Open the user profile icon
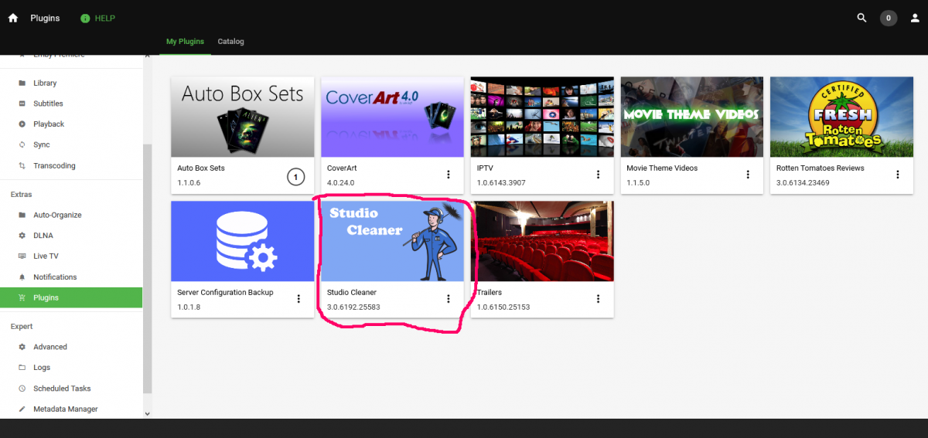The height and width of the screenshot is (438, 928). (x=913, y=18)
